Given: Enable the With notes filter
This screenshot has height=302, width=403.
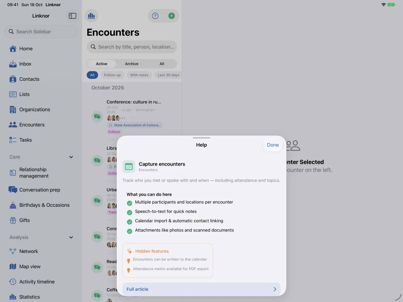Looking at the screenshot, I should pos(139,75).
